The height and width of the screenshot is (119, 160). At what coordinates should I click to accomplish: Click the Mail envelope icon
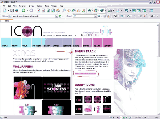click(118, 11)
